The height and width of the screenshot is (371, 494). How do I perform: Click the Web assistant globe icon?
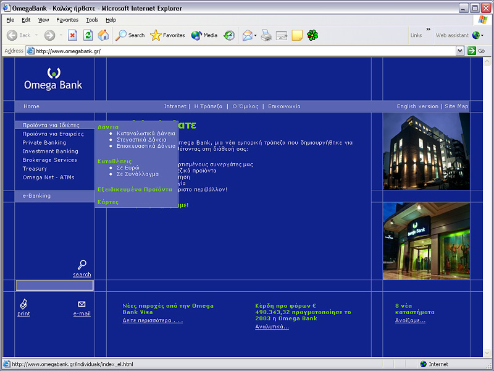(x=475, y=35)
